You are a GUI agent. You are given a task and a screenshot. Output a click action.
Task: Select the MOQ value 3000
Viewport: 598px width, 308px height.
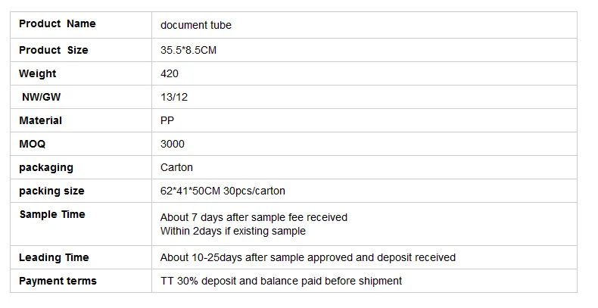173,144
